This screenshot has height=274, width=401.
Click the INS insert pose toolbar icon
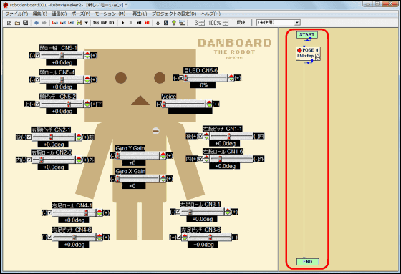[x=96, y=23]
